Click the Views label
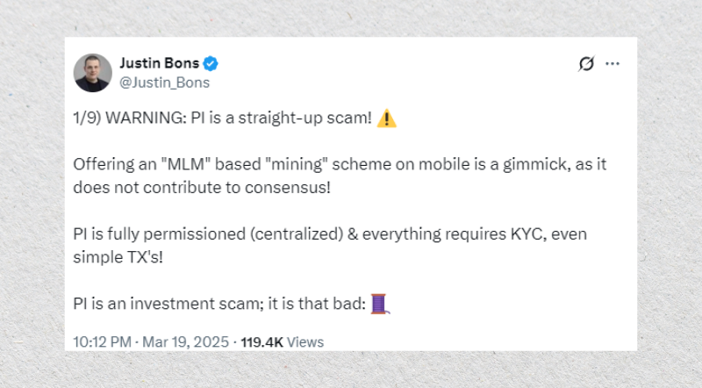This screenshot has height=388, width=702. [x=305, y=341]
